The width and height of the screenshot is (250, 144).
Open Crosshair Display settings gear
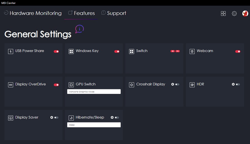tap(172, 84)
